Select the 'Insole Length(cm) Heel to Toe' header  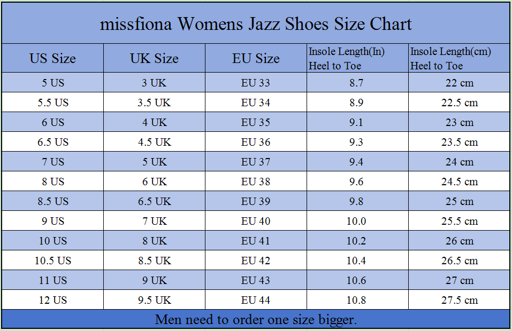pos(450,58)
